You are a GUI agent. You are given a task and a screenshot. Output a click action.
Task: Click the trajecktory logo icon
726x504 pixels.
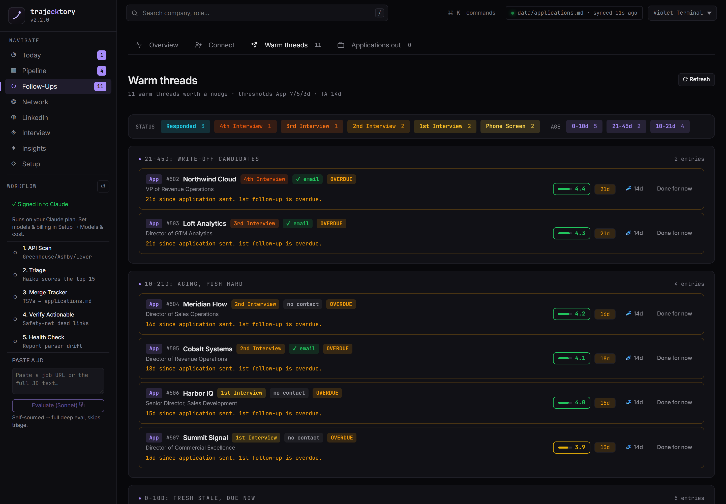point(16,15)
